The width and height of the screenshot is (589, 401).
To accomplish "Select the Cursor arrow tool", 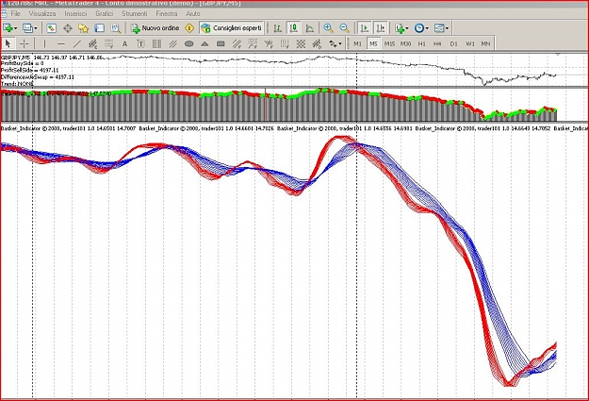I will point(8,44).
